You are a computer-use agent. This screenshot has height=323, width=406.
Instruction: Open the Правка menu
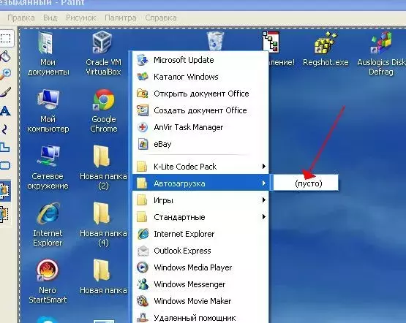[21, 18]
